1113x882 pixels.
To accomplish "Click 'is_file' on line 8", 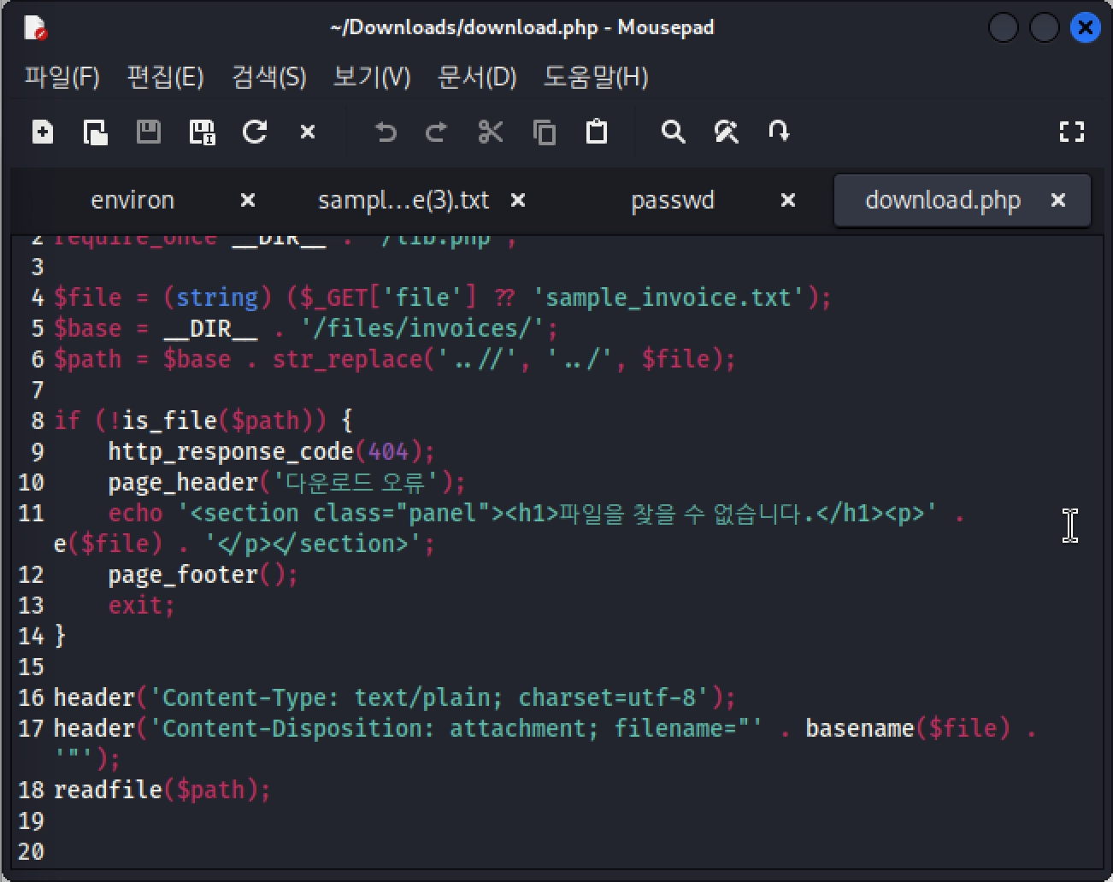I will (x=170, y=420).
